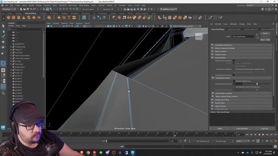278x156 pixels.
Task: Click the Multi-Cut tool shelf icon
Action: [210, 17]
